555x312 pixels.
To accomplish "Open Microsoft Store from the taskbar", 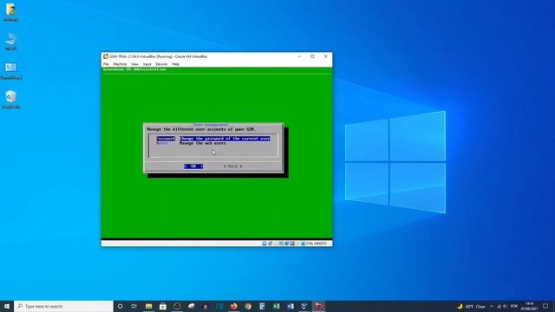I will click(163, 306).
